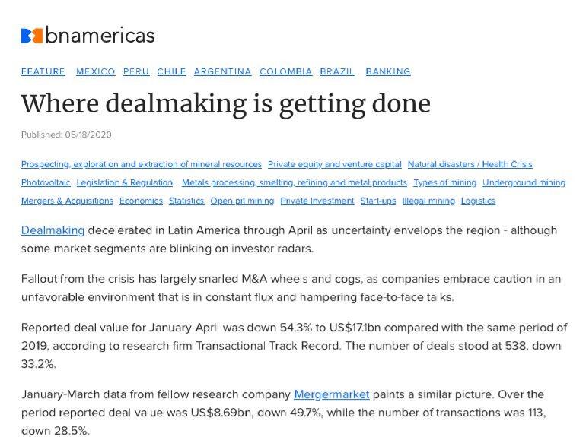Open the FEATURE category link
Screen dimensions: 586x437
click(x=43, y=71)
